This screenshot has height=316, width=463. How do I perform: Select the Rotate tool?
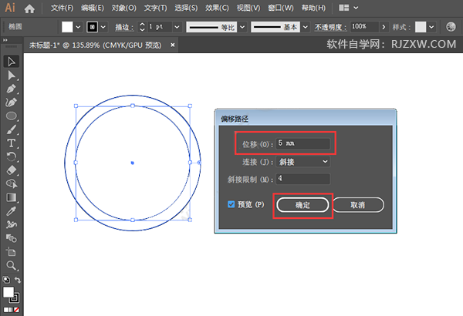(12, 156)
